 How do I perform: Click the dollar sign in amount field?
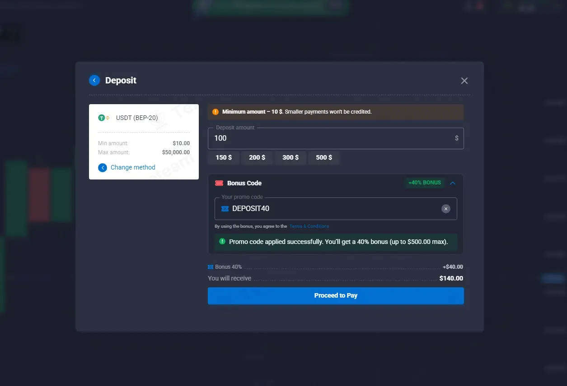pyautogui.click(x=457, y=138)
